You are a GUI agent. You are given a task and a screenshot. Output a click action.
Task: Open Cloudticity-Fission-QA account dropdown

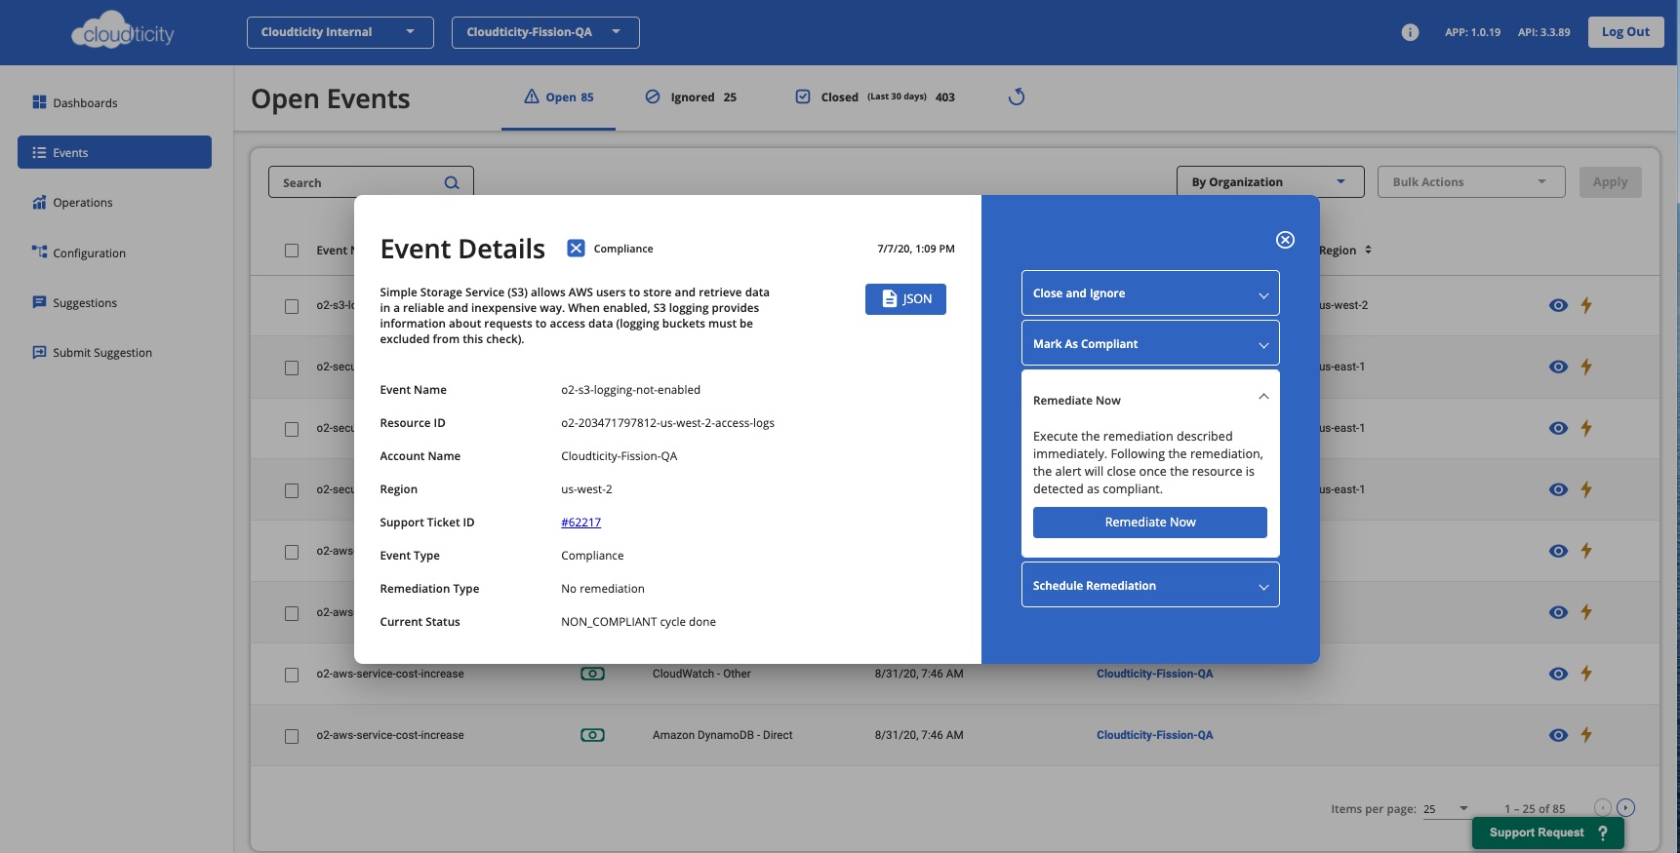point(545,32)
